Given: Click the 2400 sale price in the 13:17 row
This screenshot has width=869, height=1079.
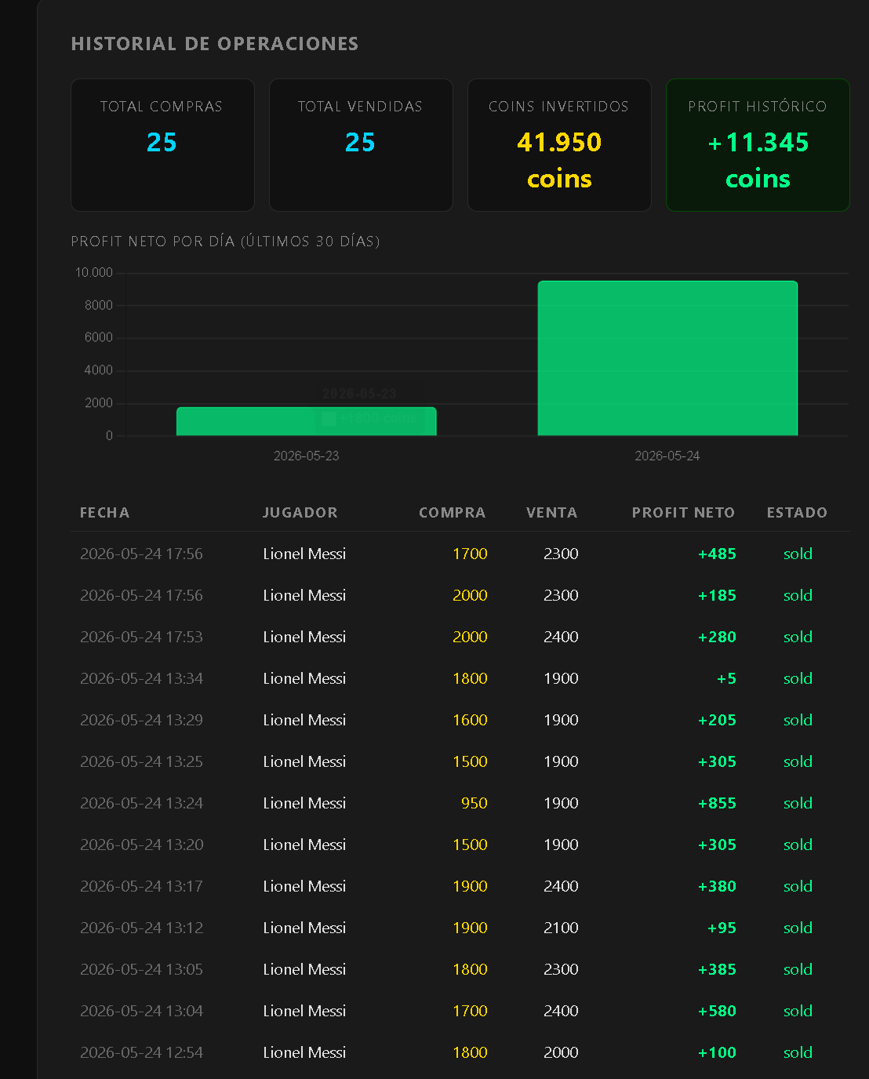Looking at the screenshot, I should point(561,886).
